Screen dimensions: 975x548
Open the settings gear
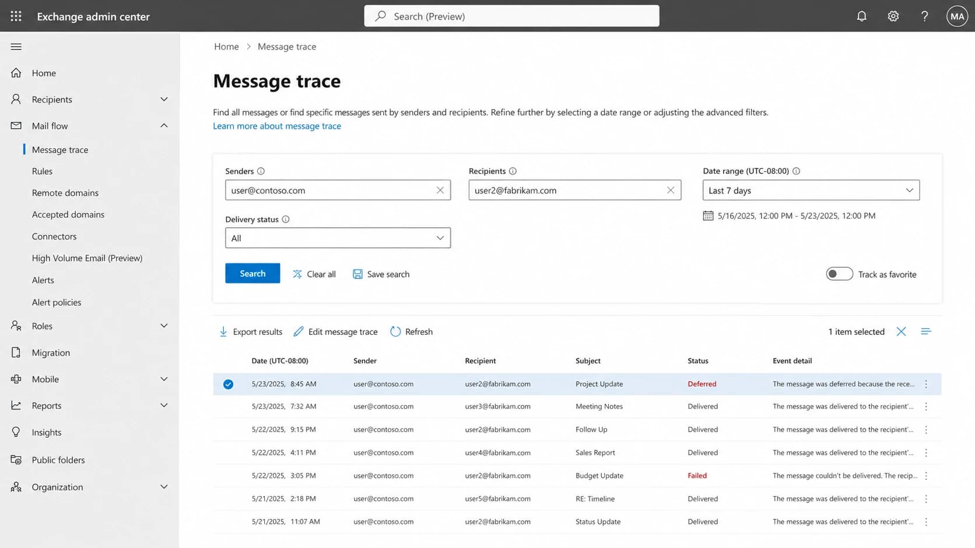(893, 16)
